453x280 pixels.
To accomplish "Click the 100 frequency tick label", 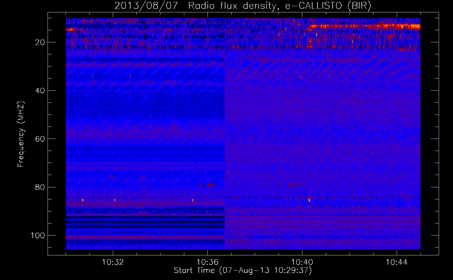I will click(x=38, y=235).
